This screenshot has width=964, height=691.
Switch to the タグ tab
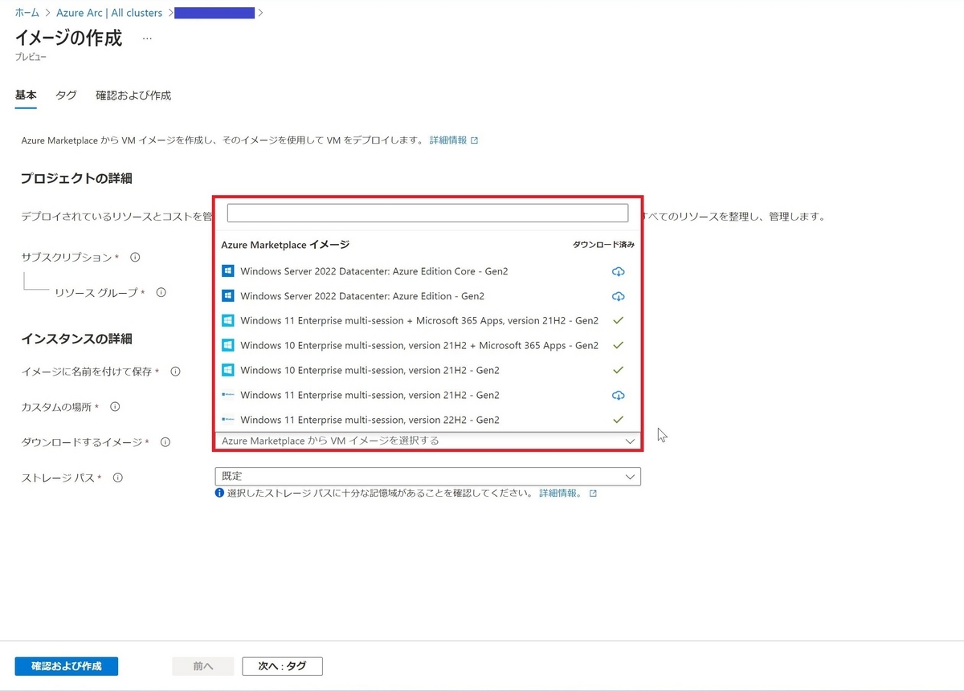click(x=66, y=96)
